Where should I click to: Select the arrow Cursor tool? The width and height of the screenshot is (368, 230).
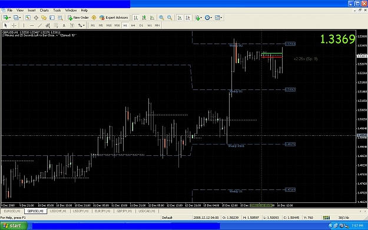click(x=6, y=25)
